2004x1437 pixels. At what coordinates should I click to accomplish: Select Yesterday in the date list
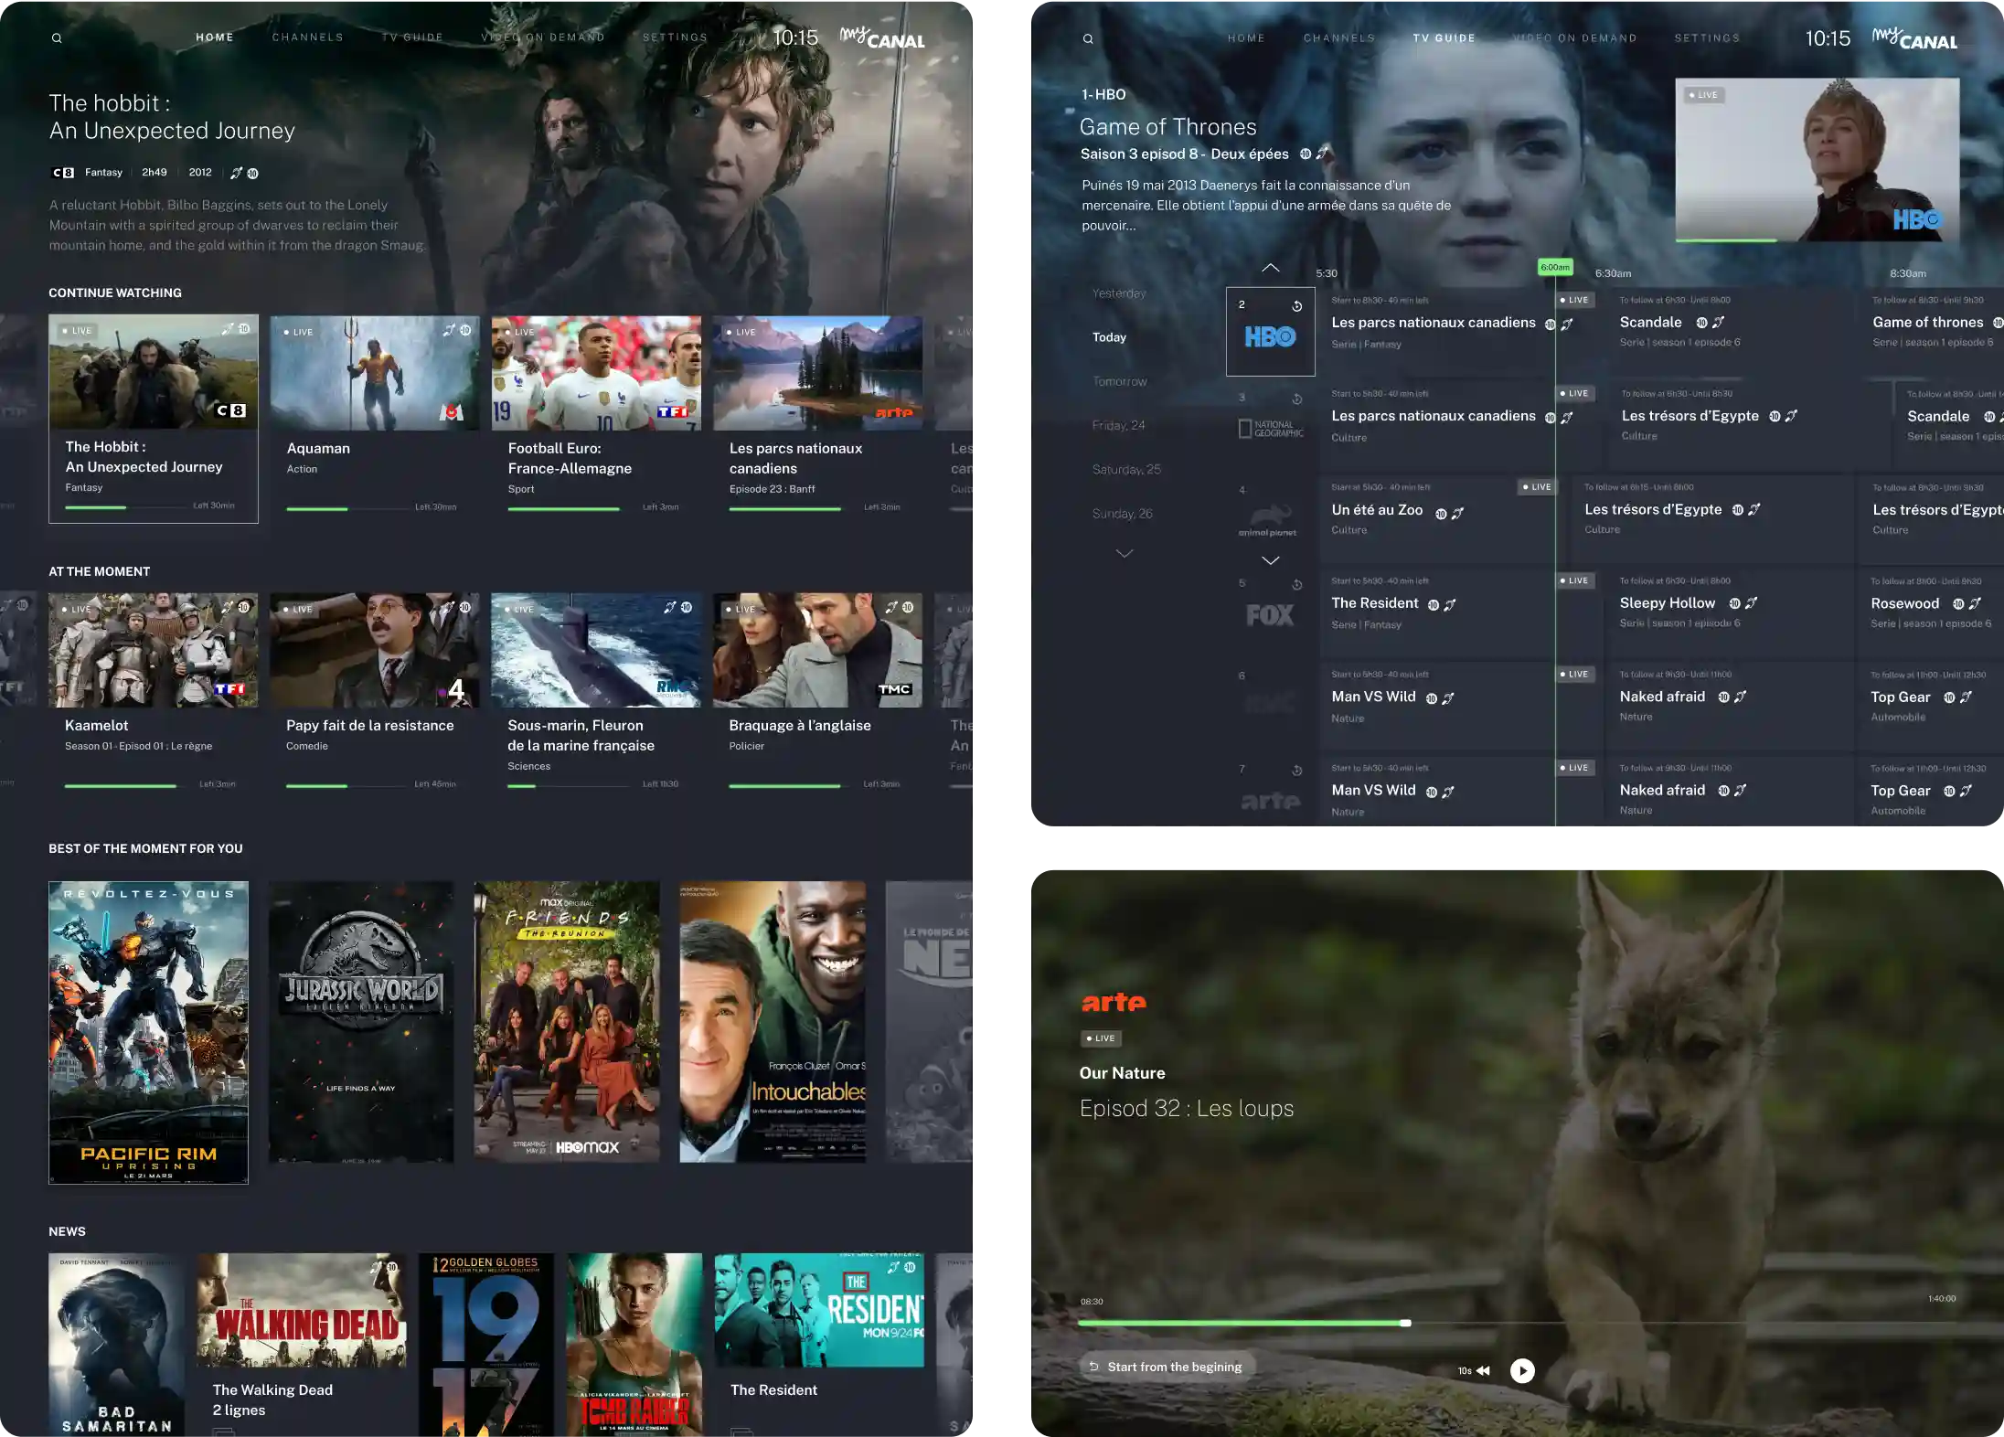pos(1119,293)
